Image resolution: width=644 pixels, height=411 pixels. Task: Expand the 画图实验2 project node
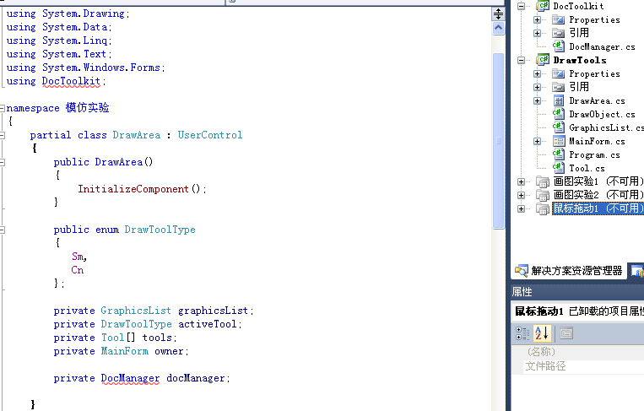[x=522, y=196]
